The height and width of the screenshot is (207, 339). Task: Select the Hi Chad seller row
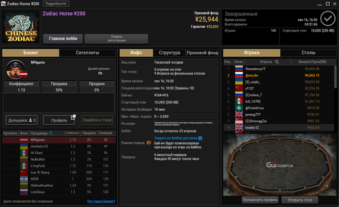coord(59,153)
